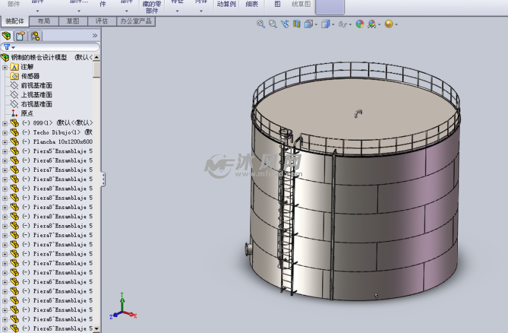Screen dimensions: 508x333
Task: Select the 装配体 tab
Action: click(x=15, y=22)
